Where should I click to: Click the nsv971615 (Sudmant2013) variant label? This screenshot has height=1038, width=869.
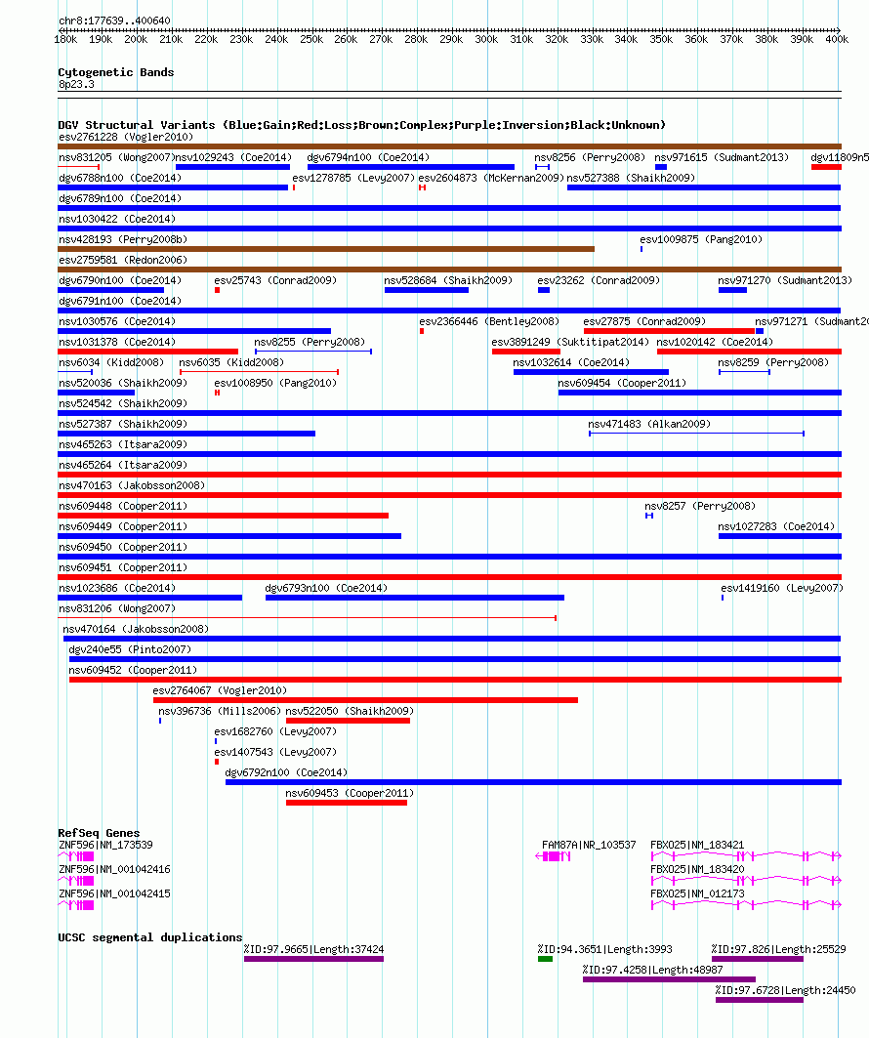pos(722,157)
